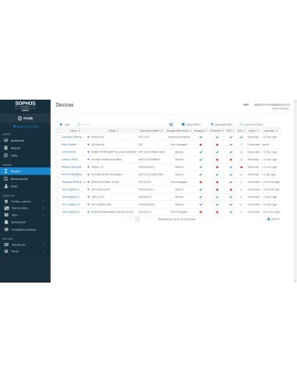This screenshot has height=383, width=297.
Task: Click the Task bundles sidebar icon
Action: pos(6,208)
